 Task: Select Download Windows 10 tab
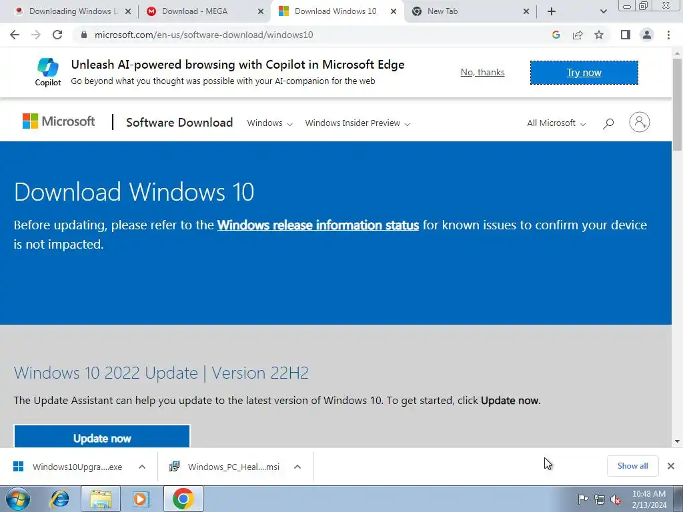point(335,11)
